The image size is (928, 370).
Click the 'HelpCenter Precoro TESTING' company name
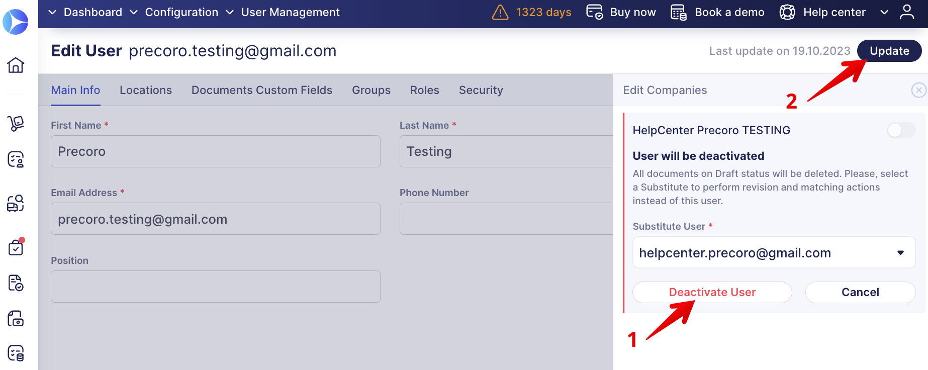[711, 130]
